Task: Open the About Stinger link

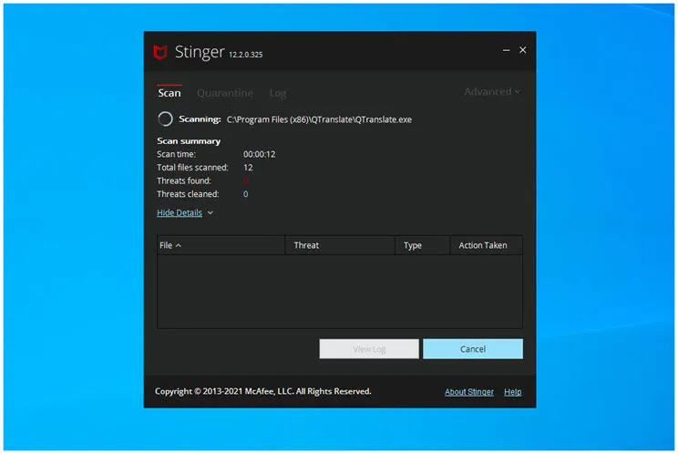Action: click(x=469, y=392)
